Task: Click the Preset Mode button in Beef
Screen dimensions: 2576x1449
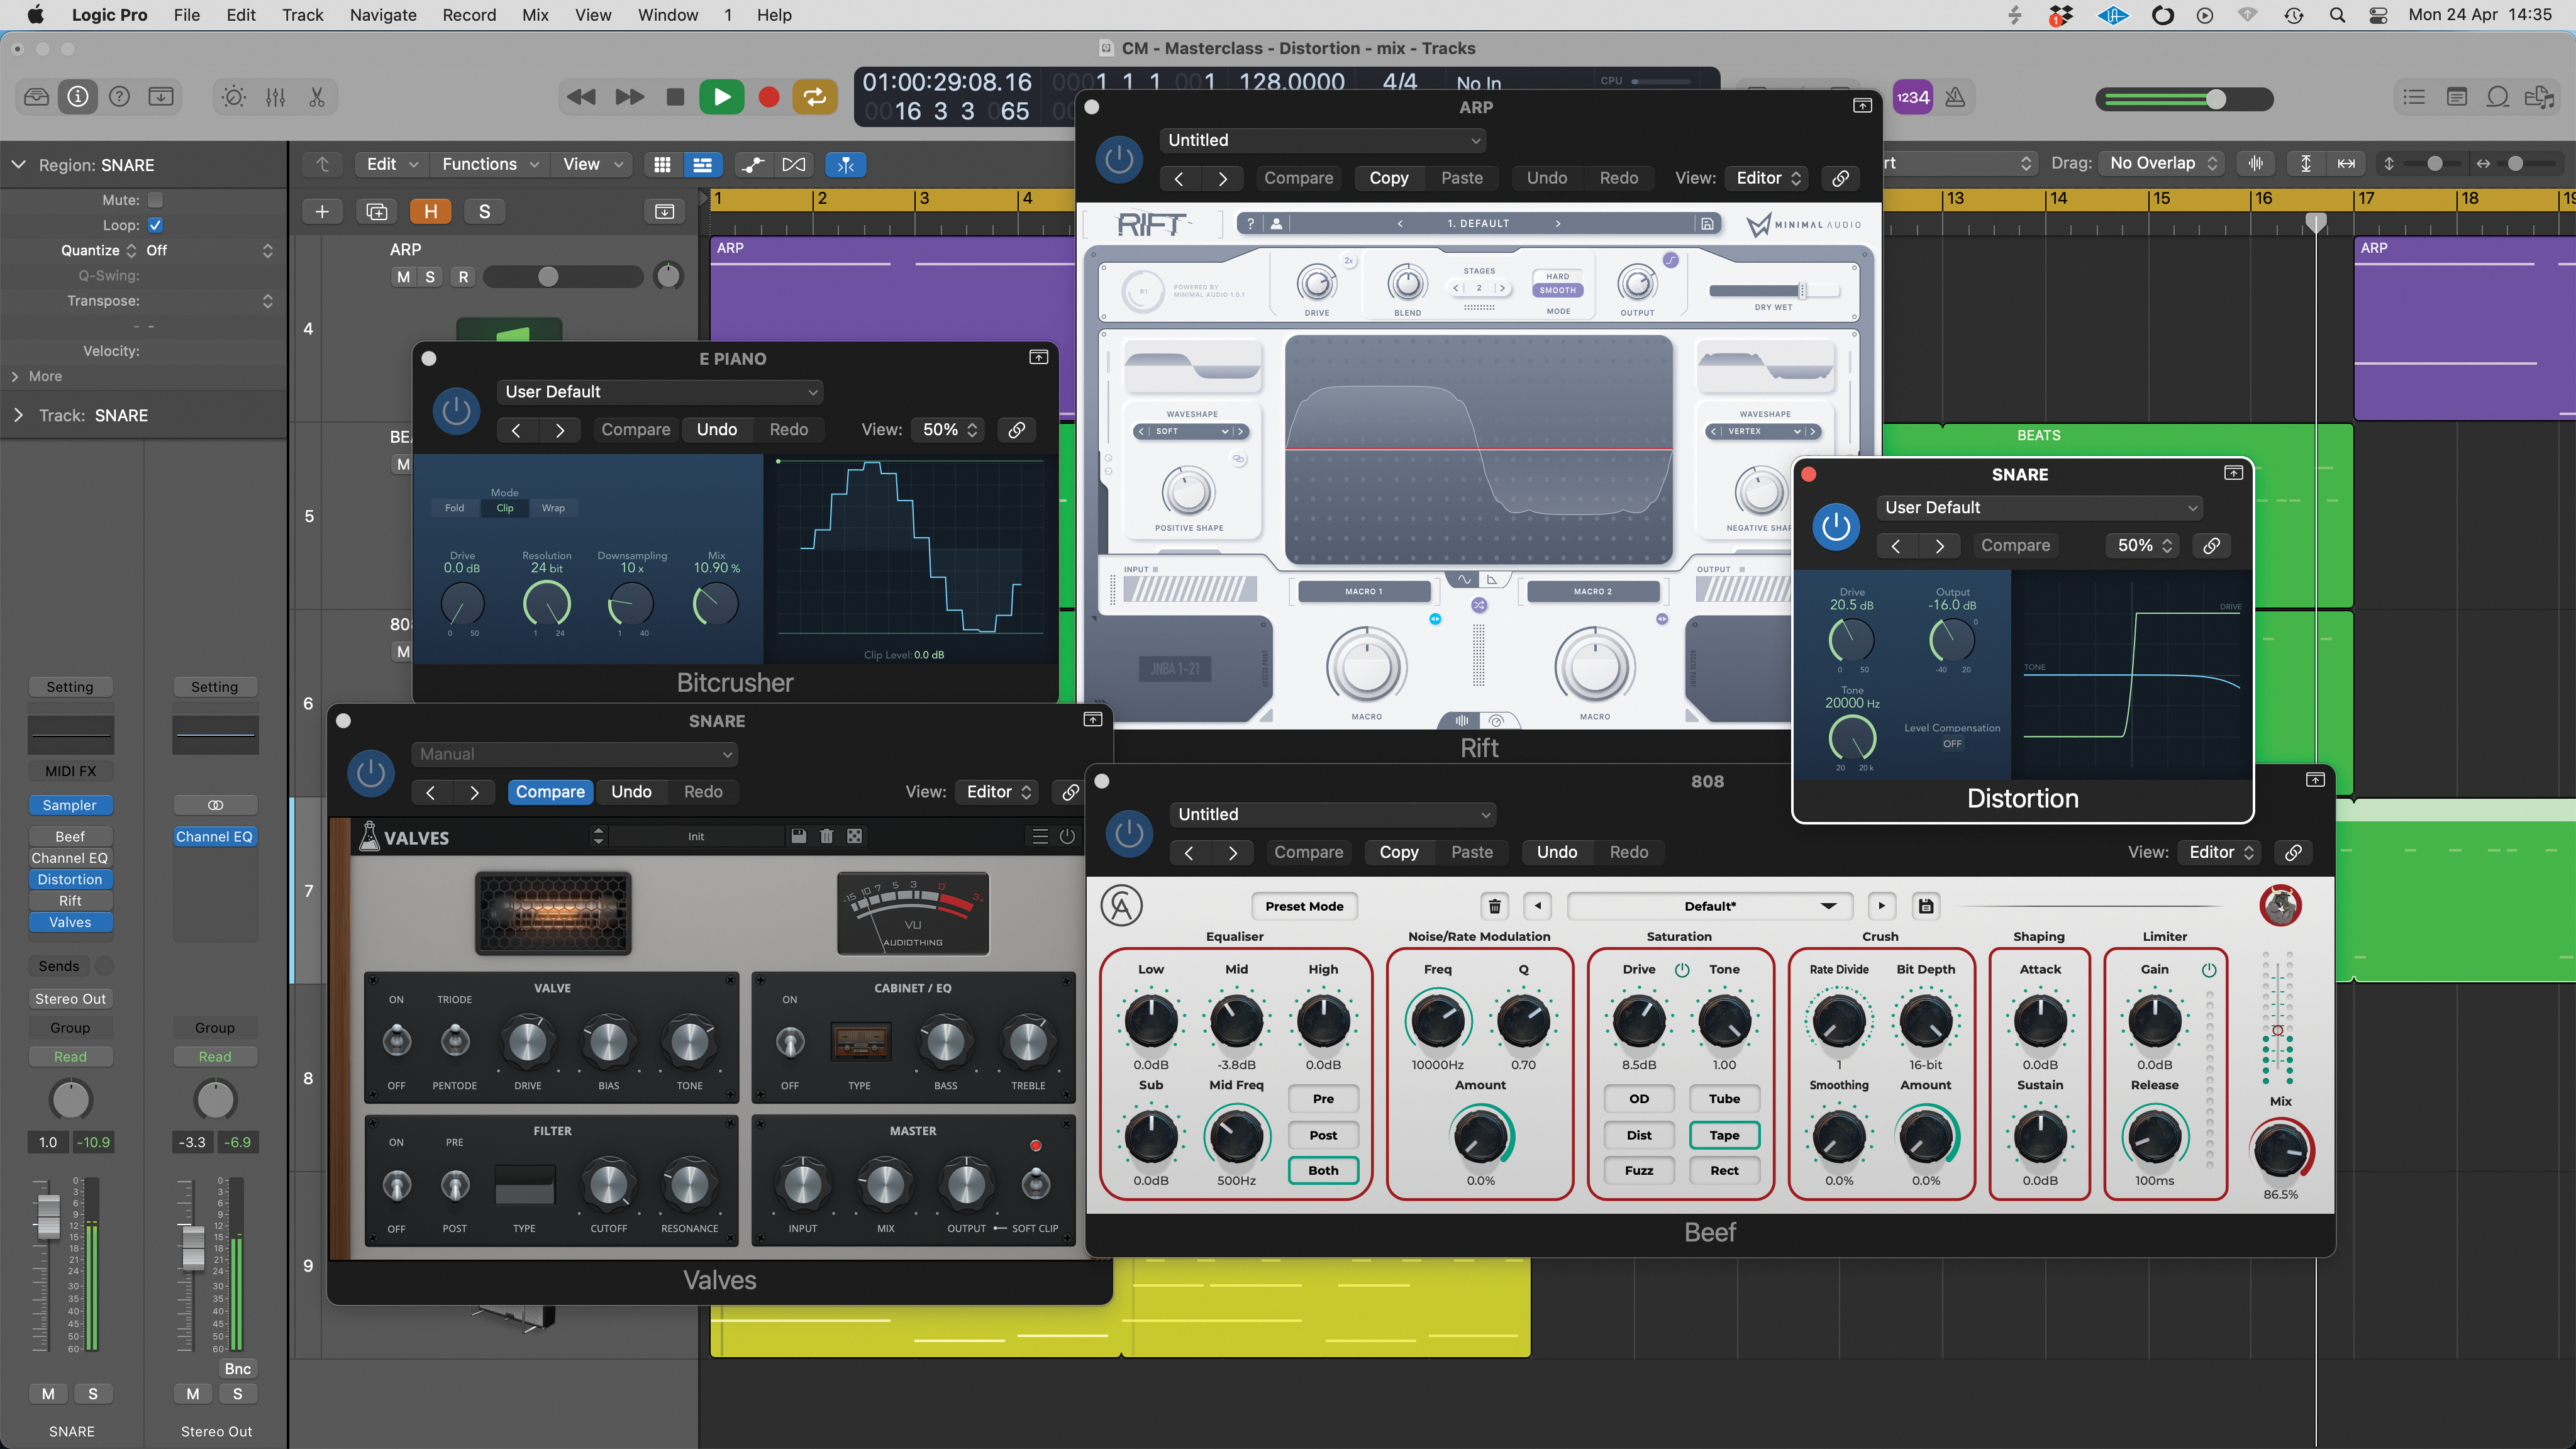Action: (1304, 906)
